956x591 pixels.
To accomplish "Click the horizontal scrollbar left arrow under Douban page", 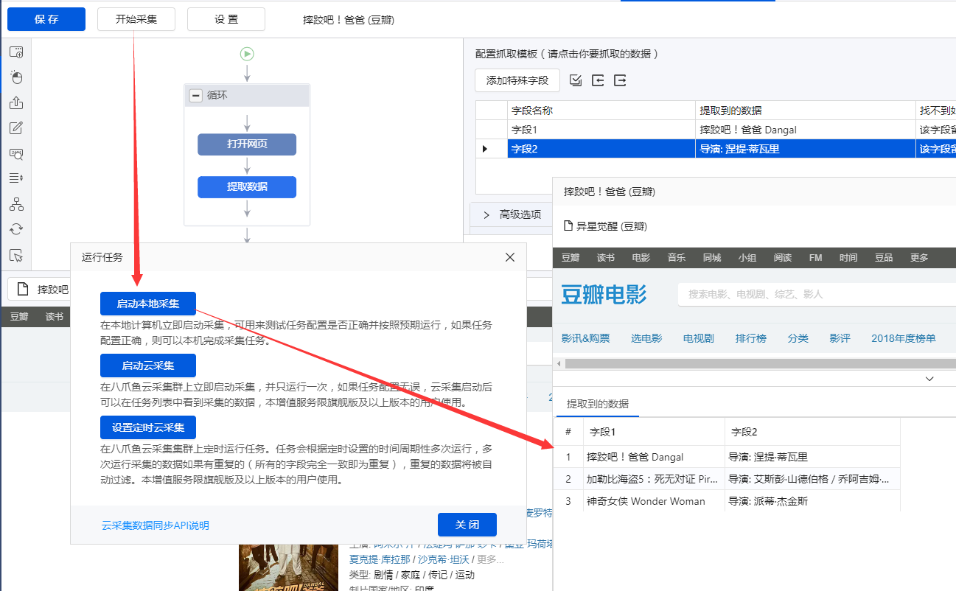I will [558, 364].
